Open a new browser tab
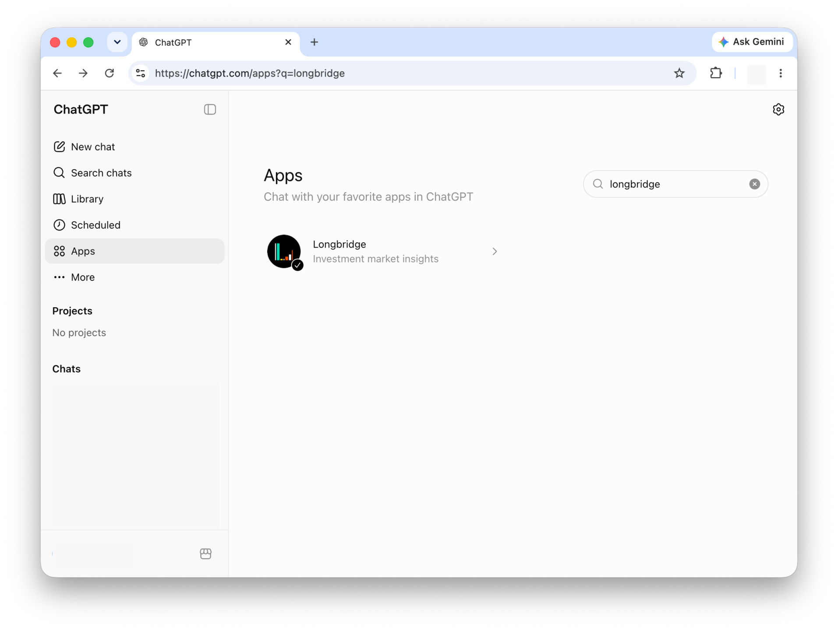 314,42
